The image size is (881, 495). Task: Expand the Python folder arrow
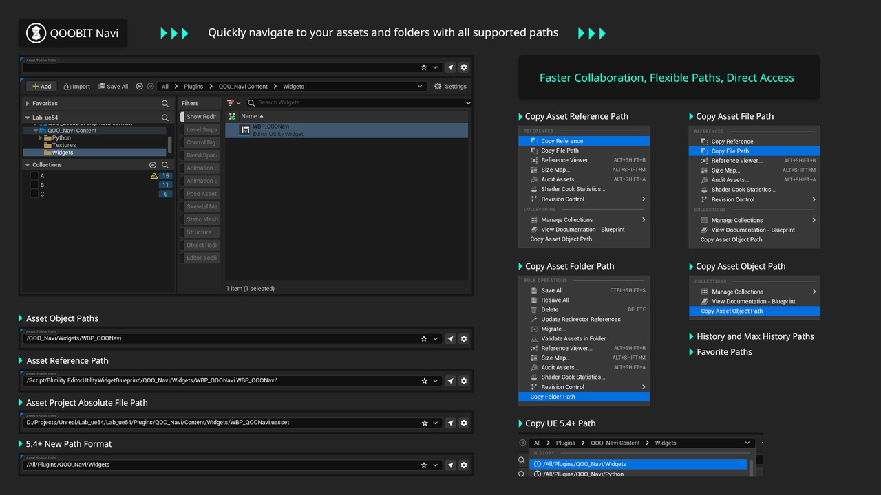pyautogui.click(x=41, y=138)
